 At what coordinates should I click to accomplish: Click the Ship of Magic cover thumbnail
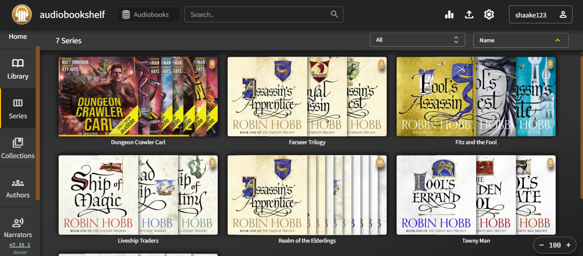point(98,195)
